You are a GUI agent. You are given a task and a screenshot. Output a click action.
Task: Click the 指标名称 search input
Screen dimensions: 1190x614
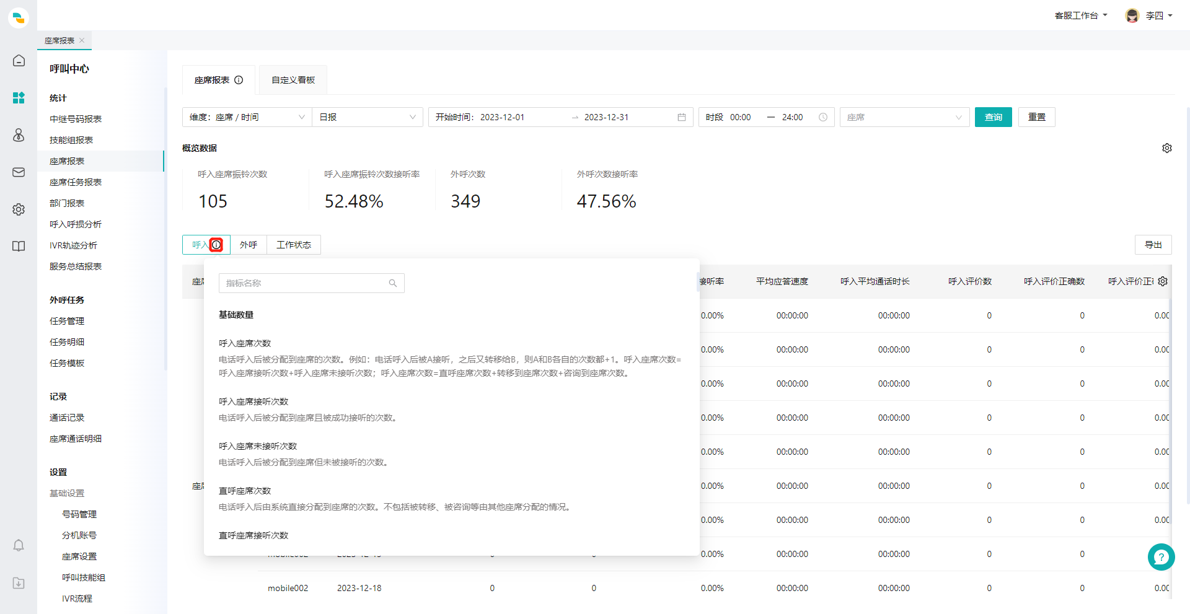click(312, 283)
